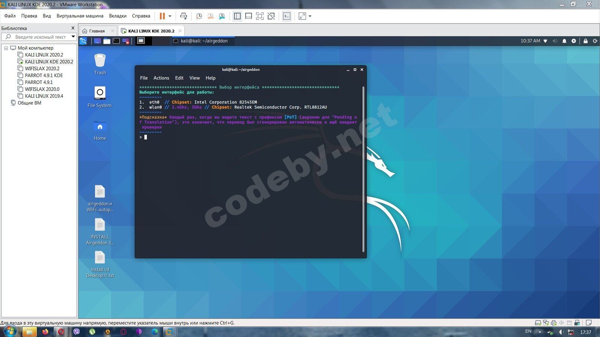Open the snapshot manager wrench icon
The width and height of the screenshot is (600, 337).
click(222, 16)
